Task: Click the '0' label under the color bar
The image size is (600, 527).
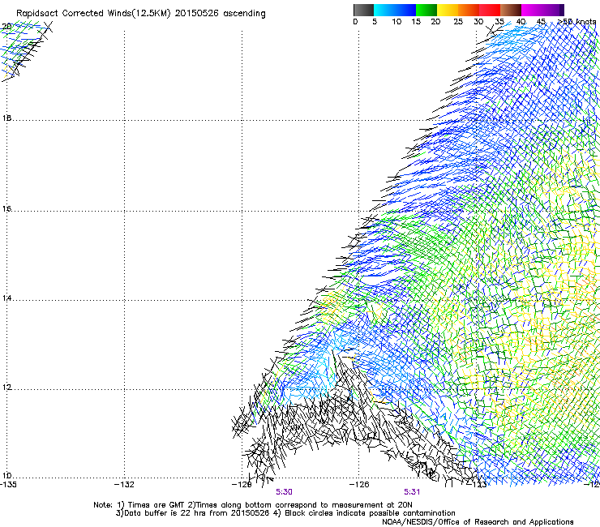Action: 355,22
